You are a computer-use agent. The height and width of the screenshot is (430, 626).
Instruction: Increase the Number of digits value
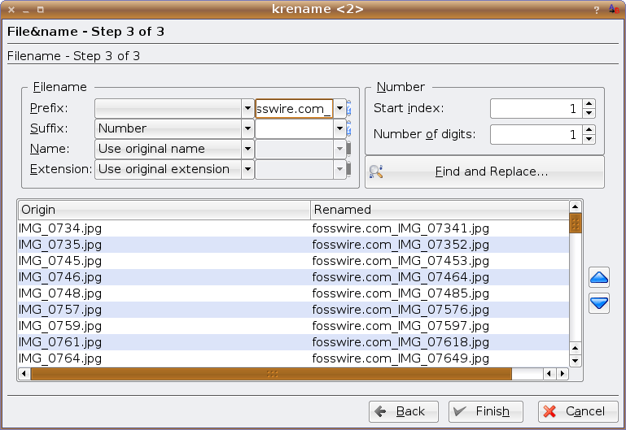[x=589, y=129]
